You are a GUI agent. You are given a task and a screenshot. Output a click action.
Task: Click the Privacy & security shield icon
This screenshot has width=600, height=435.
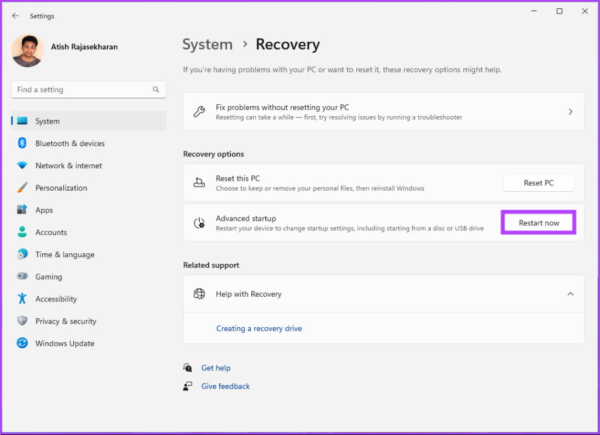[22, 321]
